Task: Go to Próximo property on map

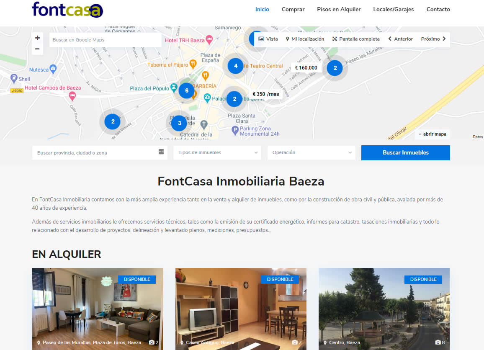Action: [x=433, y=39]
